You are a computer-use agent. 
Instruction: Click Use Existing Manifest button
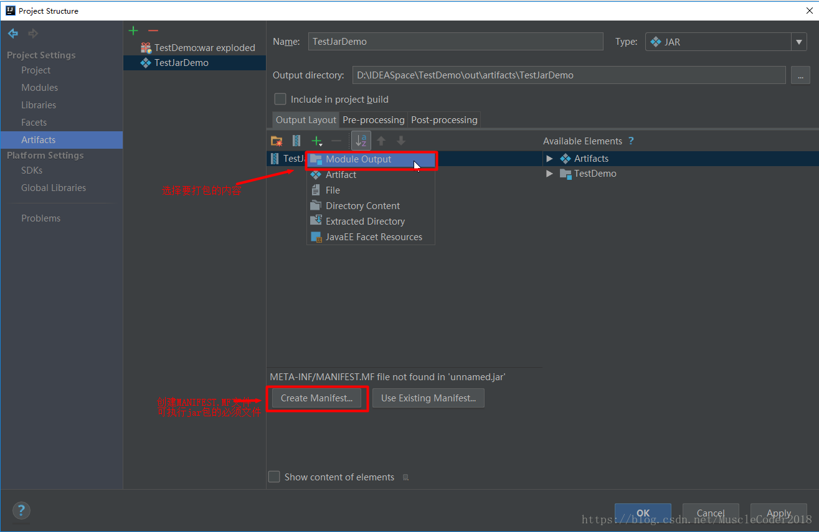[x=428, y=398]
